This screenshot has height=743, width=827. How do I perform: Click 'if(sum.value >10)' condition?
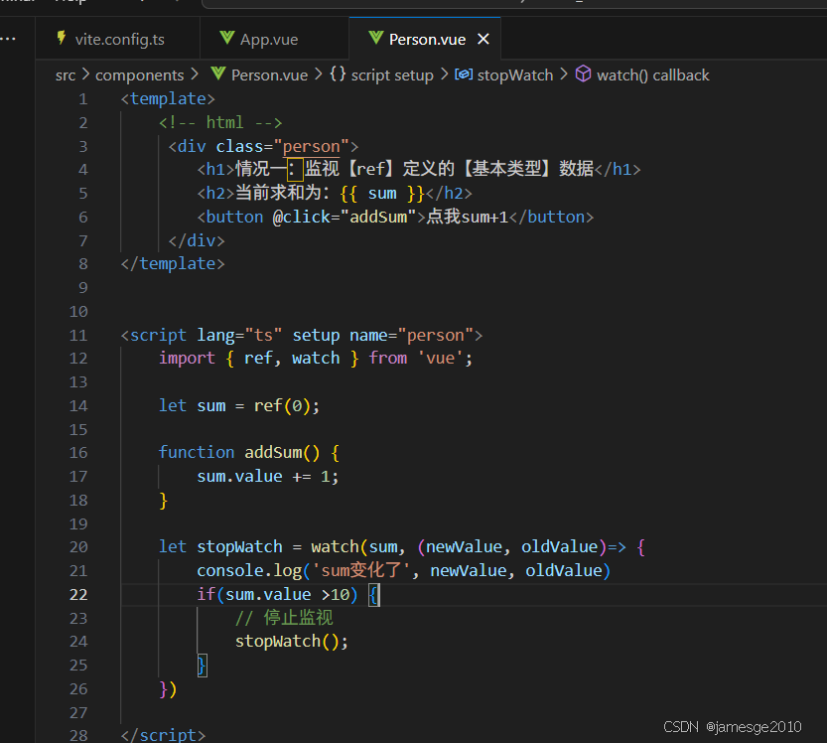point(277,595)
